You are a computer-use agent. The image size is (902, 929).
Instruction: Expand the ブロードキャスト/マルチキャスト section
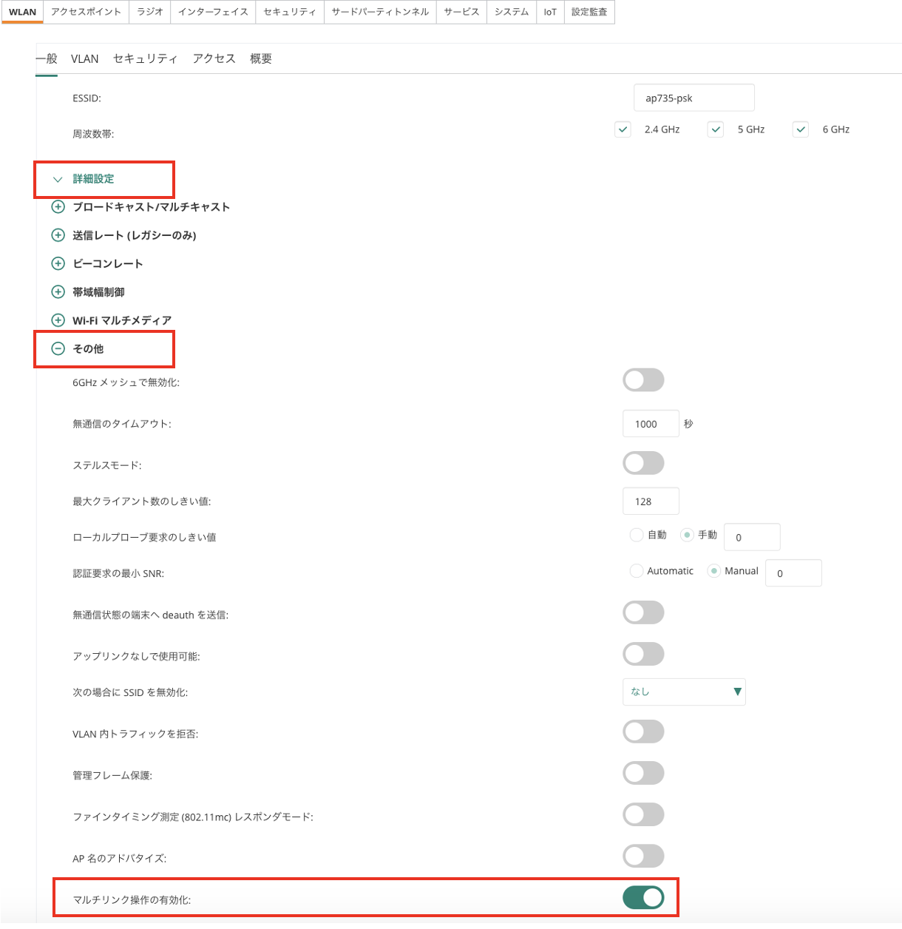(58, 207)
